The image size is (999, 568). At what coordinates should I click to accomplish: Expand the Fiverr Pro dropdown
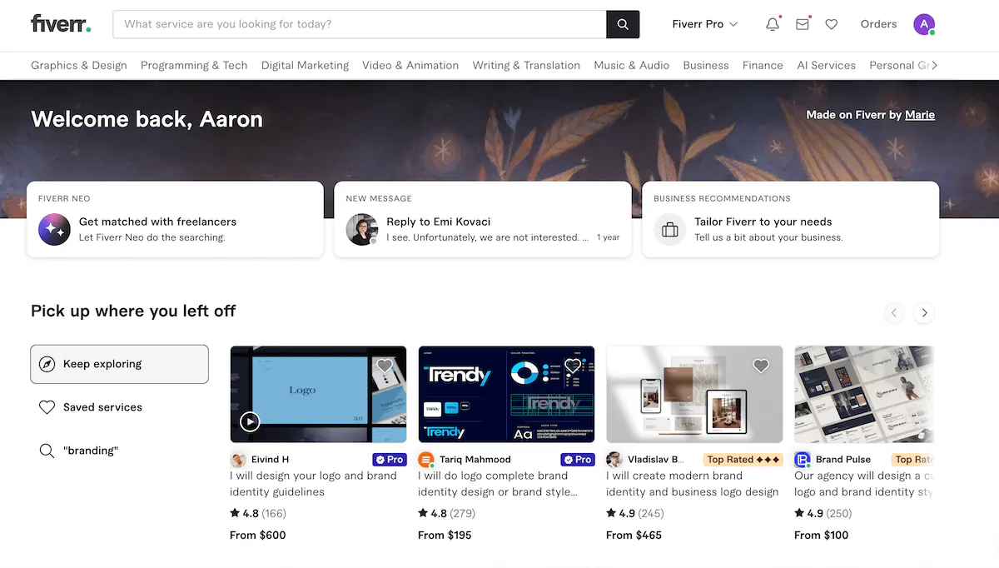pos(705,24)
